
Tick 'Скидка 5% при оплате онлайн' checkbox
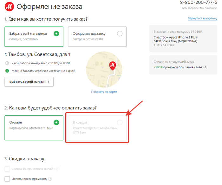[7, 169]
